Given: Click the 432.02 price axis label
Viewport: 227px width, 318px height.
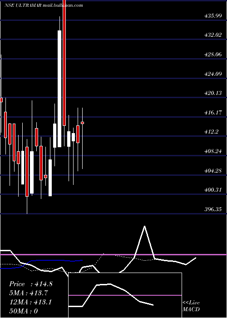Looking at the screenshot, I should [213, 35].
